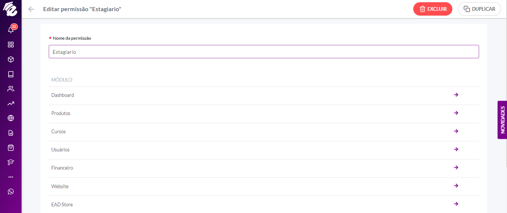This screenshot has width=507, height=213.
Task: Open the Usuários module row
Action: (264, 150)
